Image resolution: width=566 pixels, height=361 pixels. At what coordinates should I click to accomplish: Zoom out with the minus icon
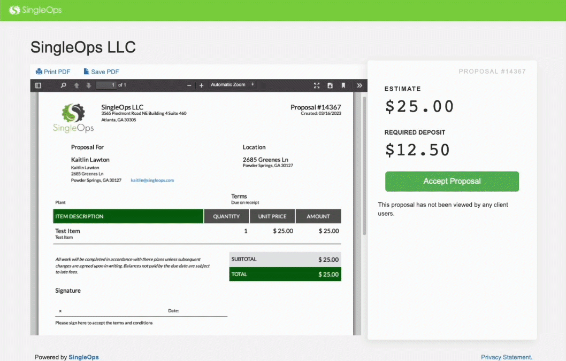[x=189, y=85]
